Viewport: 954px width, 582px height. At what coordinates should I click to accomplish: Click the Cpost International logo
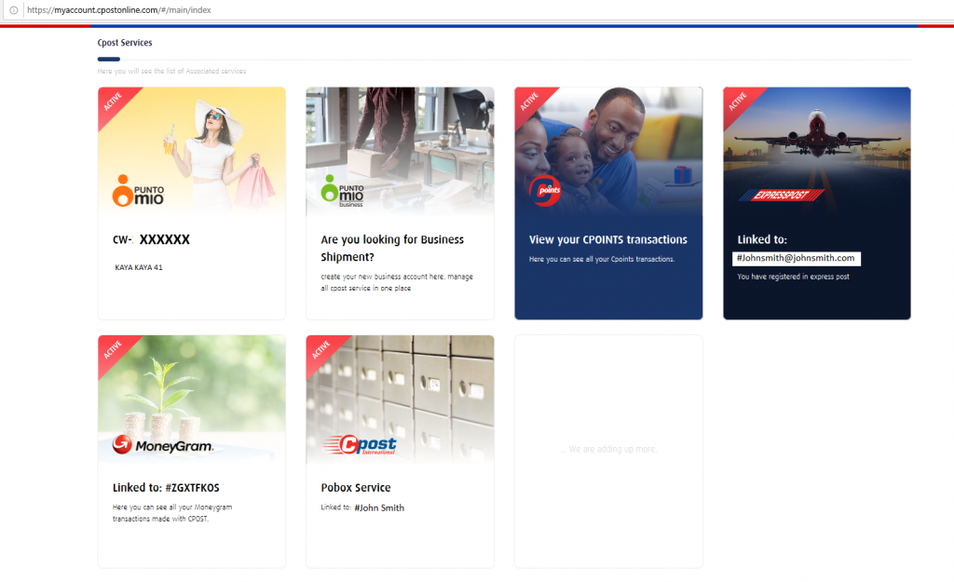[359, 445]
